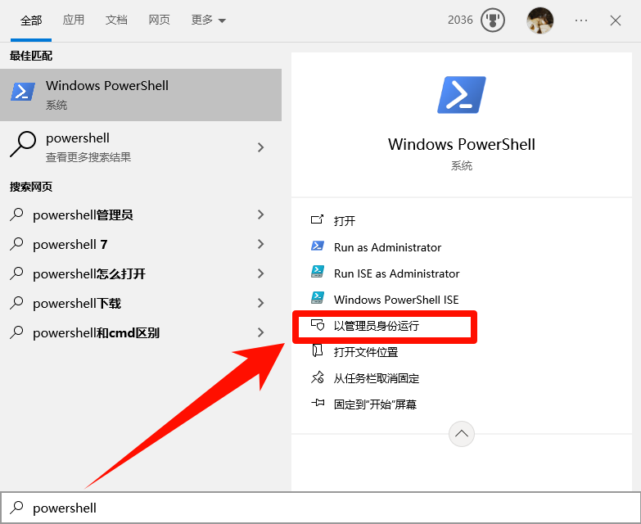
Task: Click 从任务栏取消固定
Action: tap(377, 378)
